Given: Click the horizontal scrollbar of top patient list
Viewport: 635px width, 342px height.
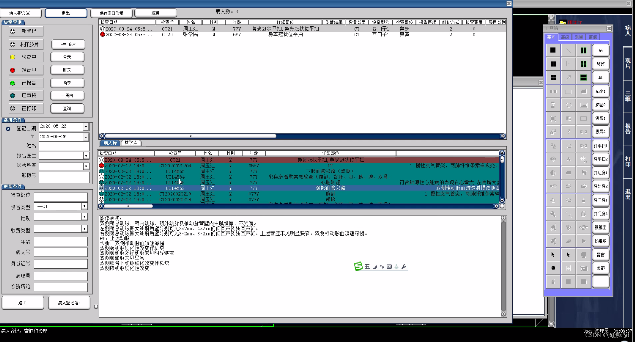Looking at the screenshot, I should [x=302, y=136].
